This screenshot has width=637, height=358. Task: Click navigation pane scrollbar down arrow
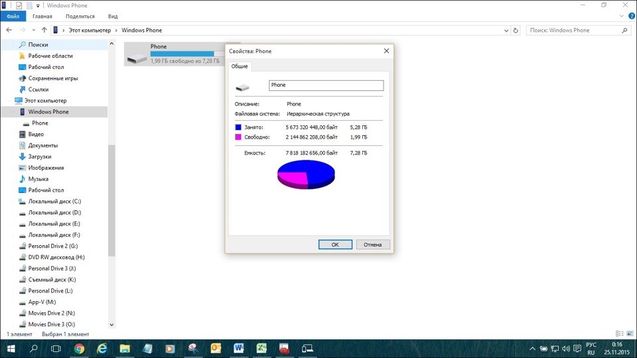point(111,325)
